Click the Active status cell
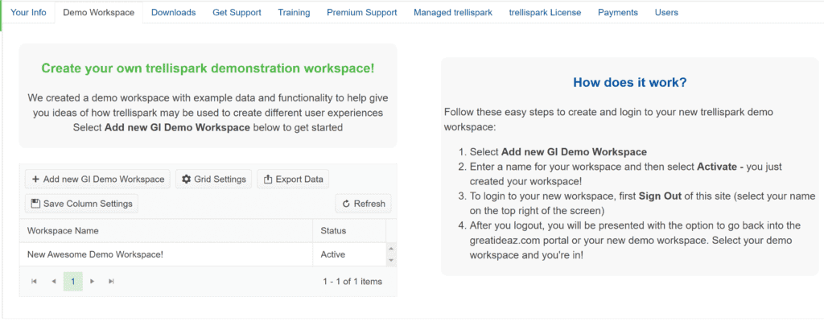This screenshot has width=824, height=326. pyautogui.click(x=349, y=254)
